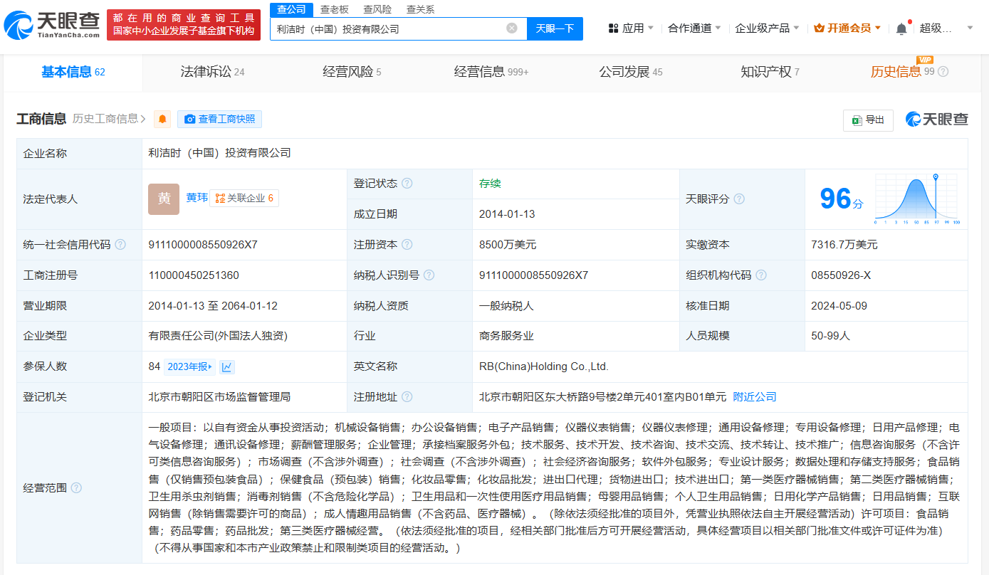Select English name RB(China)Holding Co.,Ltd.
The width and height of the screenshot is (989, 575).
tap(544, 366)
